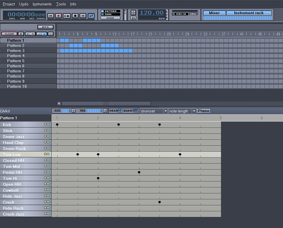This screenshot has width=283, height=228.
Task: Select the Crash Jazz instrument
Action: click(x=26, y=214)
